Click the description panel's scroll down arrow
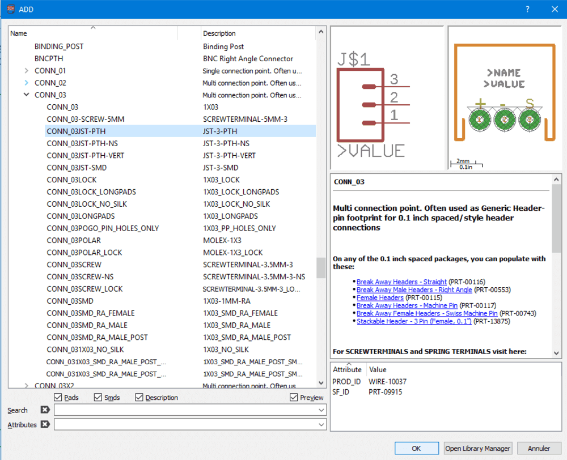The image size is (567, 460). click(556, 353)
